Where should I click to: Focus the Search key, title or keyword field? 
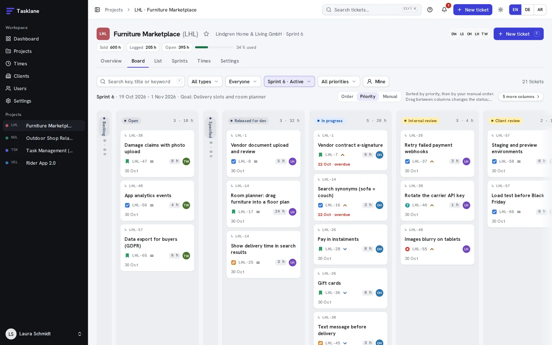point(141,81)
